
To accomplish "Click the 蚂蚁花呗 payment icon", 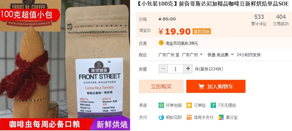I will [x=161, y=117].
